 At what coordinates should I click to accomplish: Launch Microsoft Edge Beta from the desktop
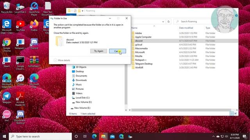(x=7, y=81)
